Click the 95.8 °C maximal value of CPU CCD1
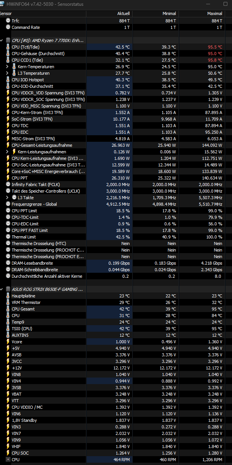232x465 pixels. coord(215,60)
